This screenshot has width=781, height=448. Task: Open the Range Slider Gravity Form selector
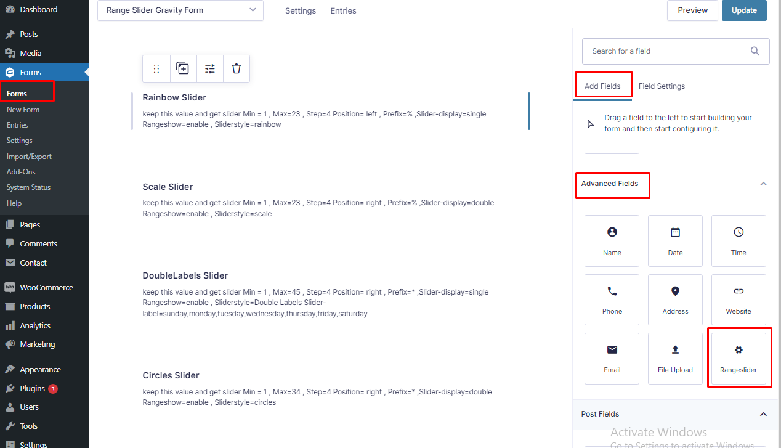tap(180, 10)
